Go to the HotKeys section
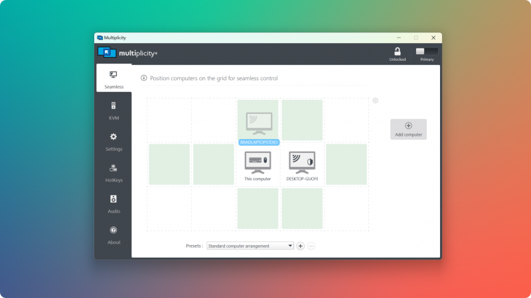 coord(114,173)
